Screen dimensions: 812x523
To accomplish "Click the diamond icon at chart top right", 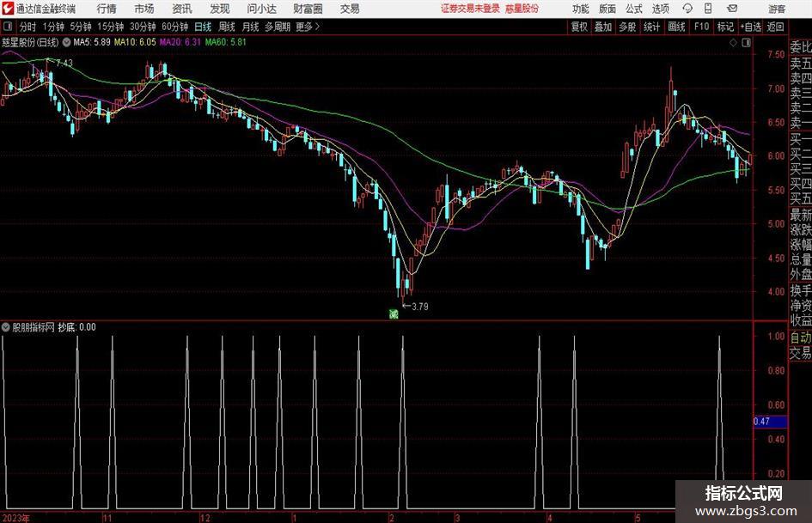I will click(x=733, y=43).
